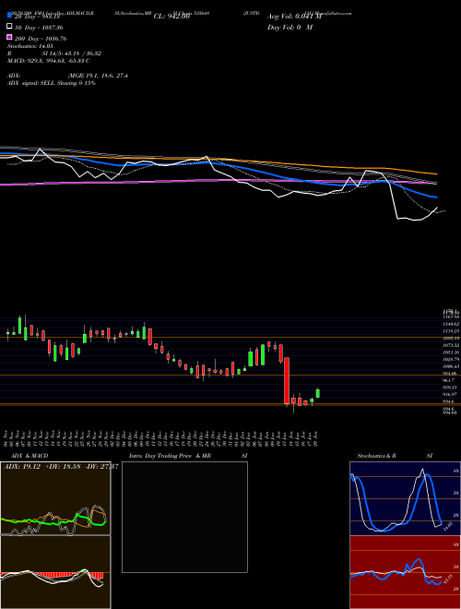
Task: Click the magenta 200 Day EMA legend swatch
Action: pos(9,37)
